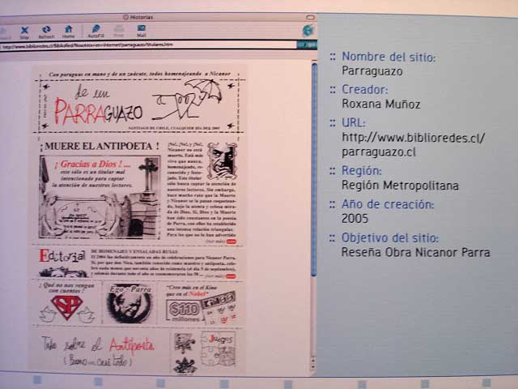
Task: Click the $110 millones Kino image
Action: 201,308
